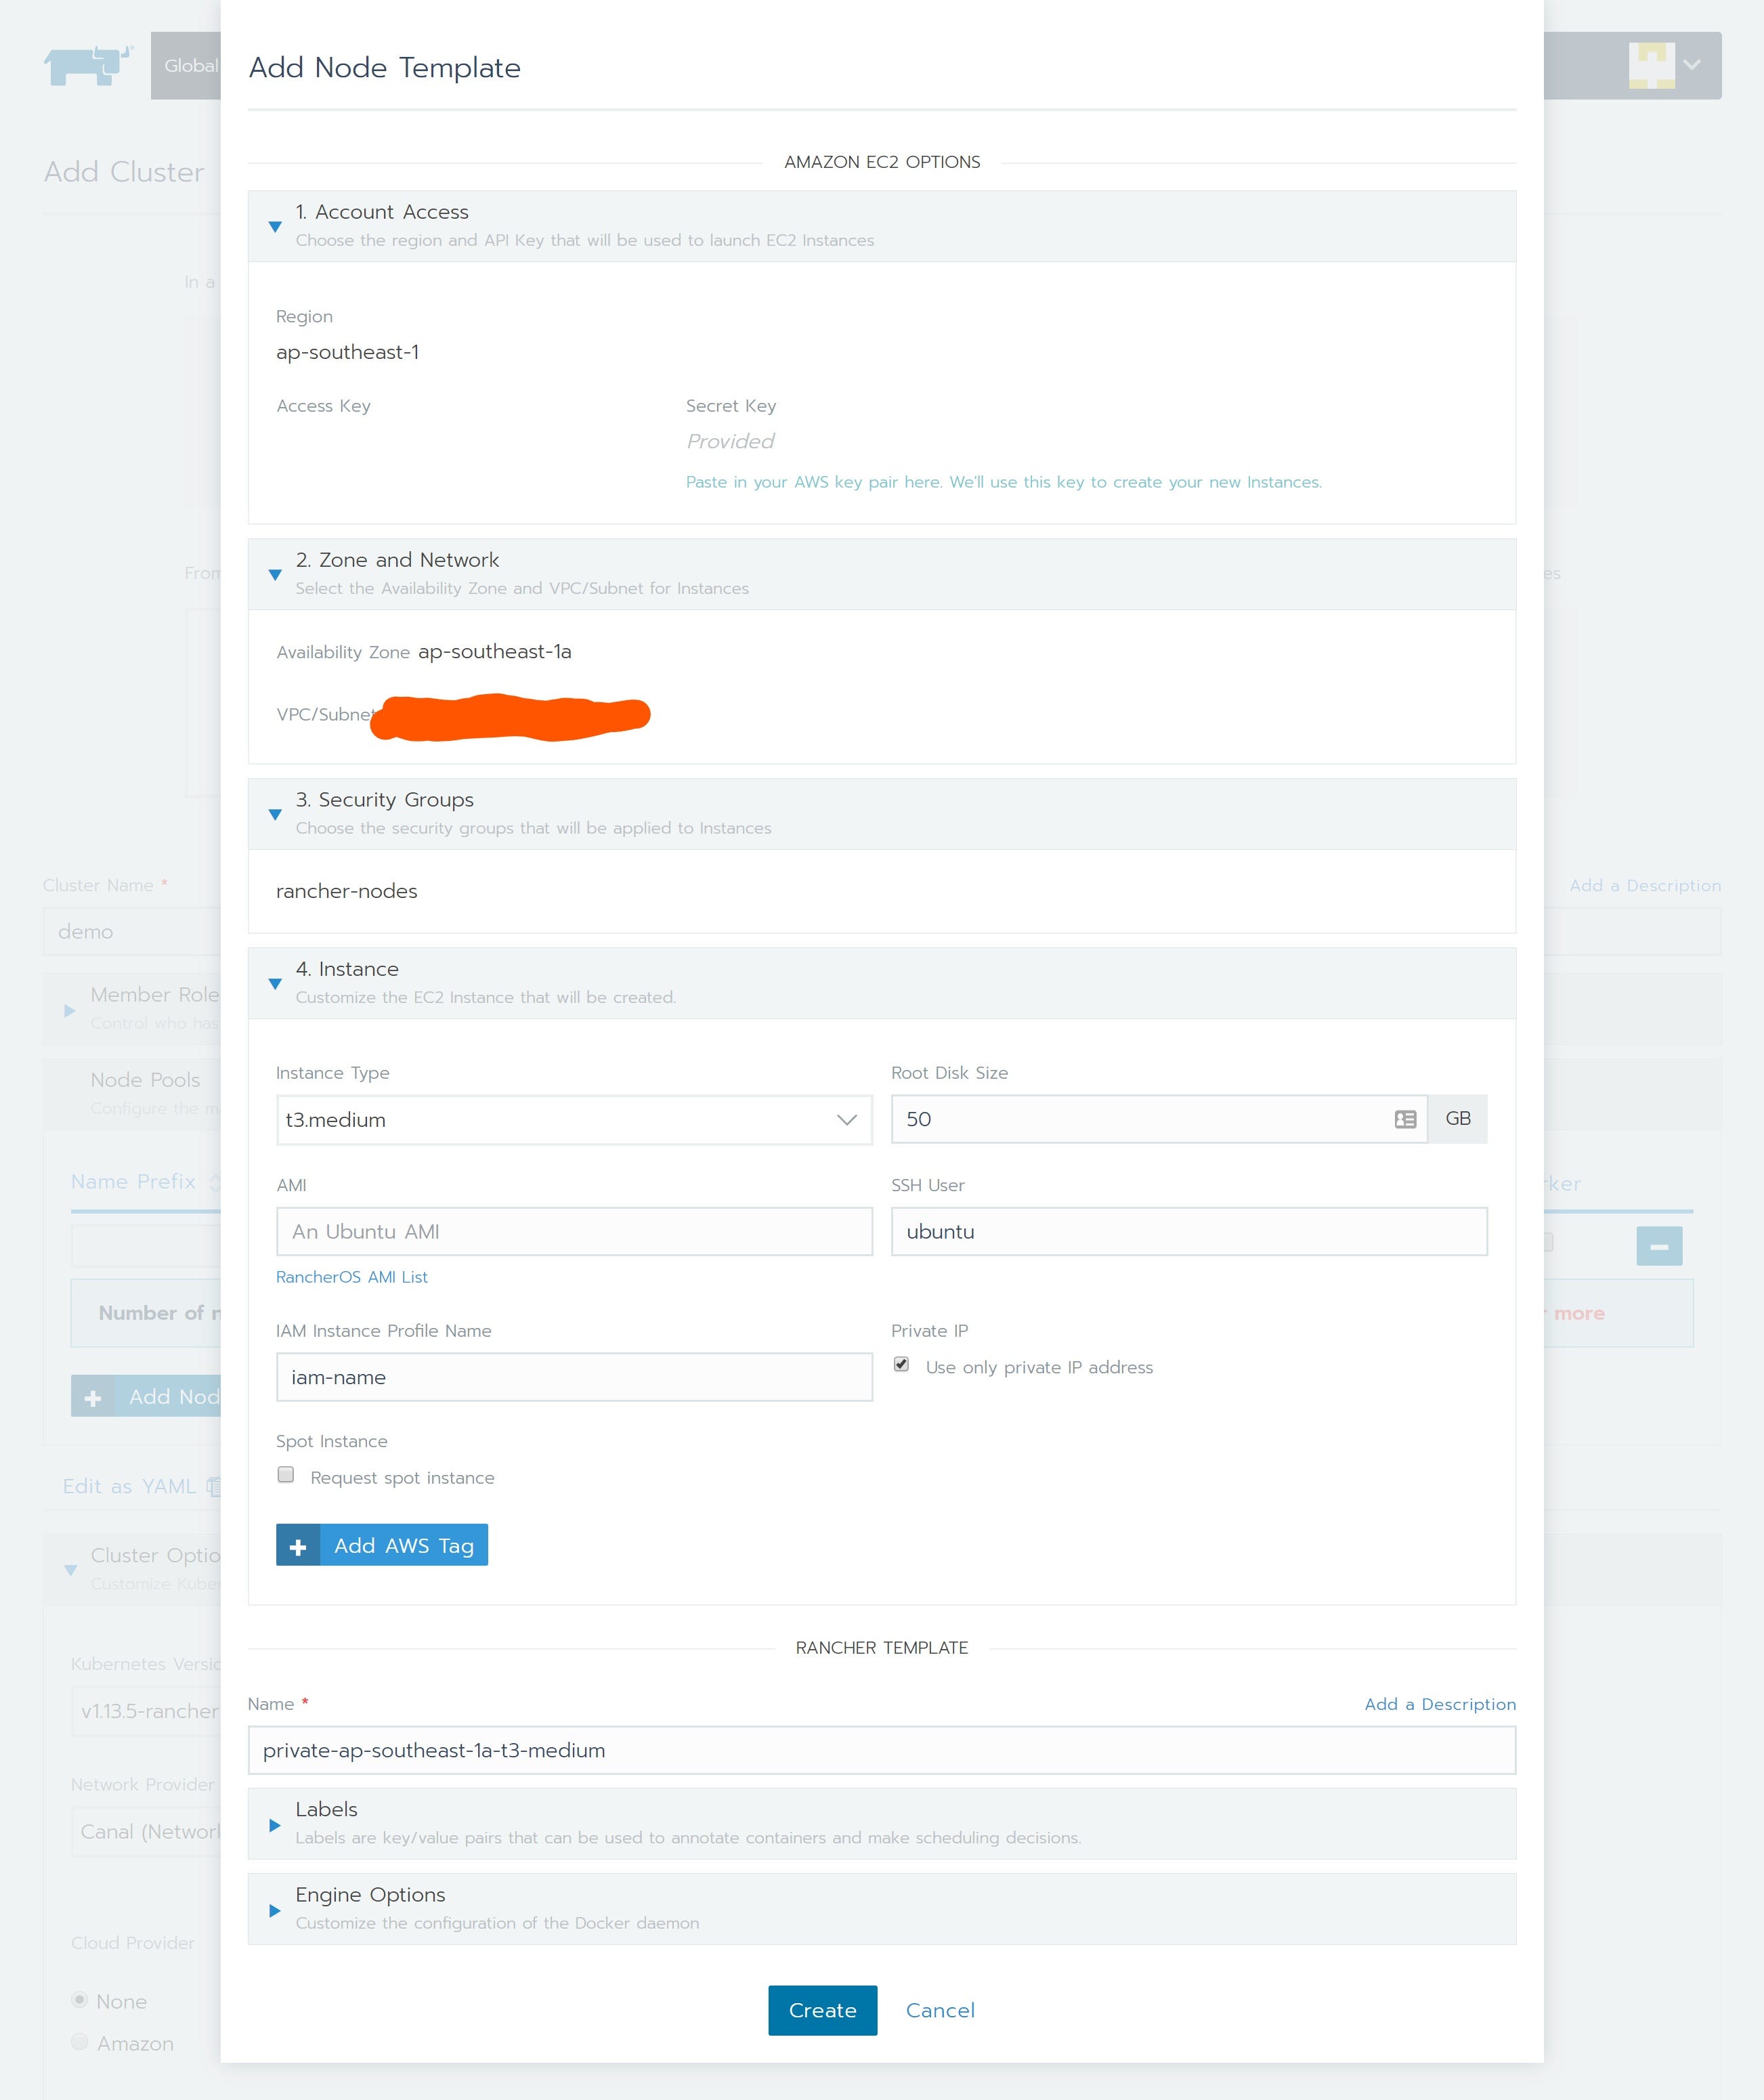Screen dimensions: 1764x2100
Task: Click the autofill icon in Root Disk Size
Action: 1405,1119
